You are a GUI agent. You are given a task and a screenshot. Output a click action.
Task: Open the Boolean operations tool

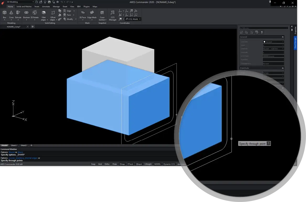click(x=26, y=15)
